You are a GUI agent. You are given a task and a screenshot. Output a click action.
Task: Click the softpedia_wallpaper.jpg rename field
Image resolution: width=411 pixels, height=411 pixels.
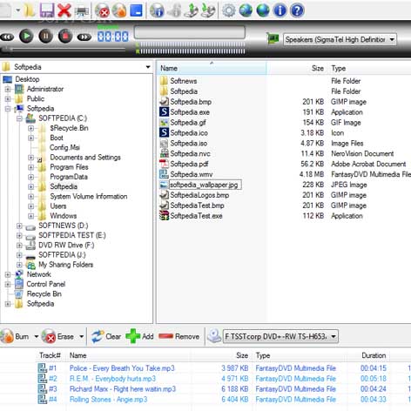point(205,185)
